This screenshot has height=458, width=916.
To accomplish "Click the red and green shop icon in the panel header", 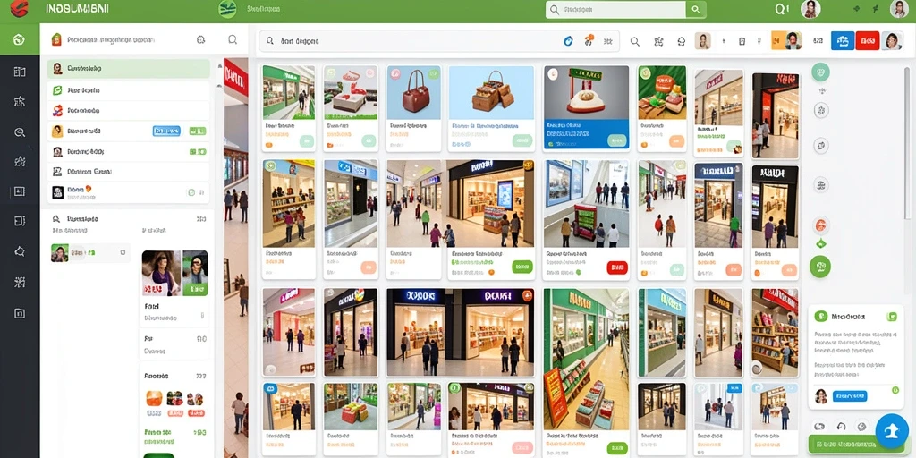I will coord(56,39).
